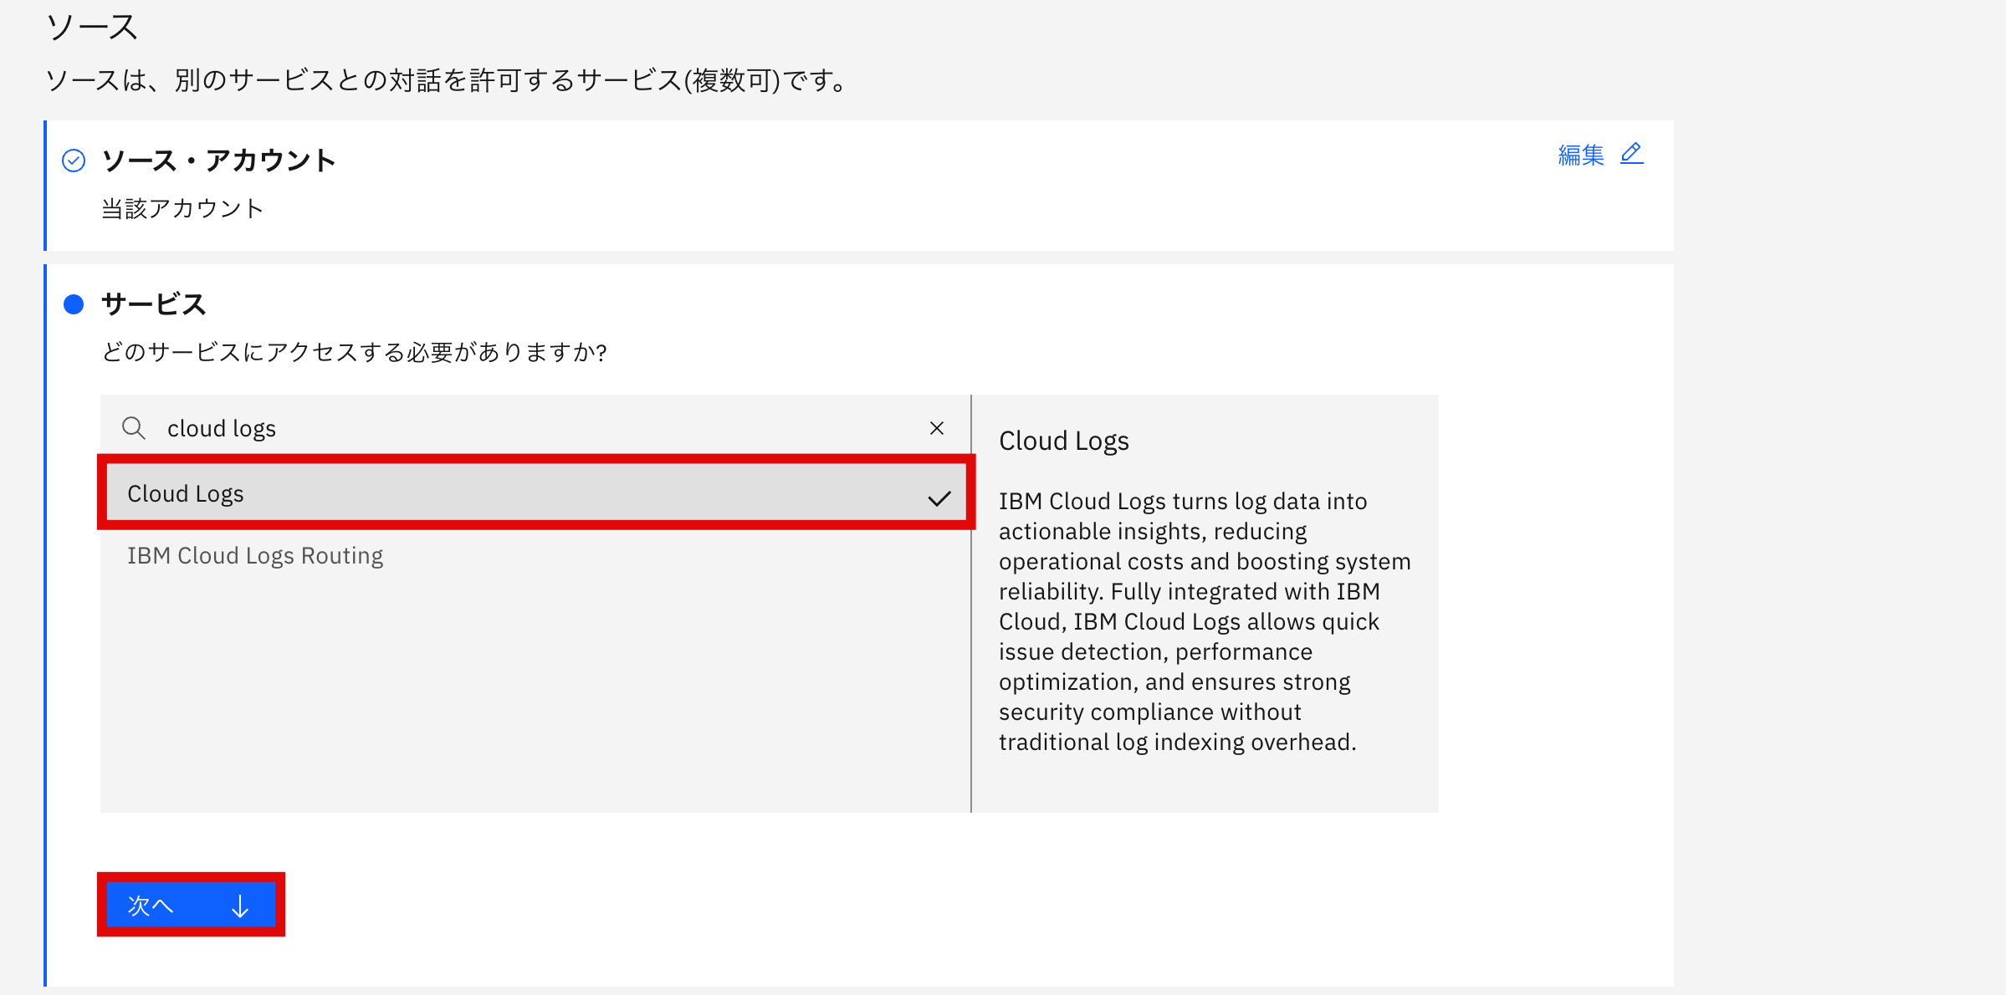The width and height of the screenshot is (2006, 995).
Task: Click the サービス step heading
Action: tap(153, 304)
